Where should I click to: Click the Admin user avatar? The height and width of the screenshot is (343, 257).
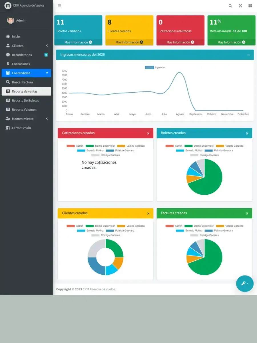[11, 20]
